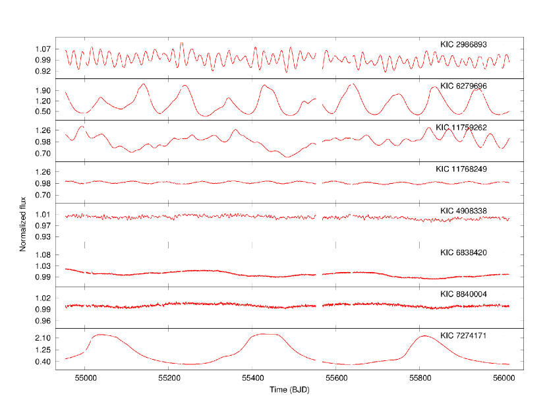Image resolution: width=547 pixels, height=417 pixels.
Task: Click the 1.20 y-axis tick value
Action: (43, 101)
